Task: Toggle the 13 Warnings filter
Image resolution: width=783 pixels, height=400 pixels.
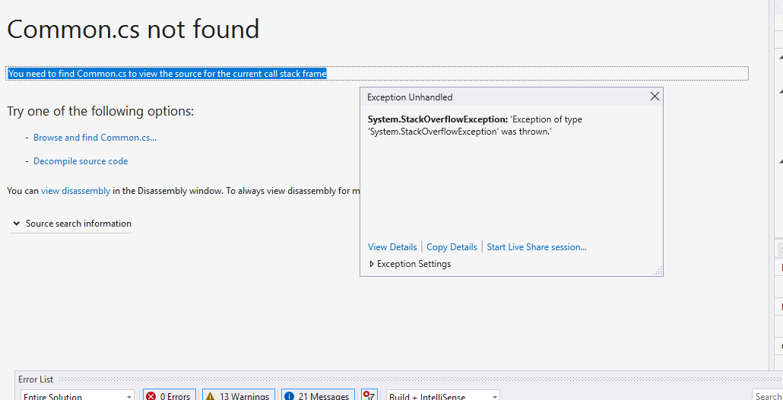Action: 239,396
